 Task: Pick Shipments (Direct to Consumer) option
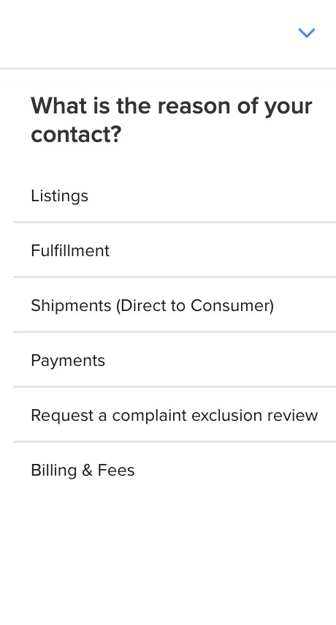[x=175, y=305]
